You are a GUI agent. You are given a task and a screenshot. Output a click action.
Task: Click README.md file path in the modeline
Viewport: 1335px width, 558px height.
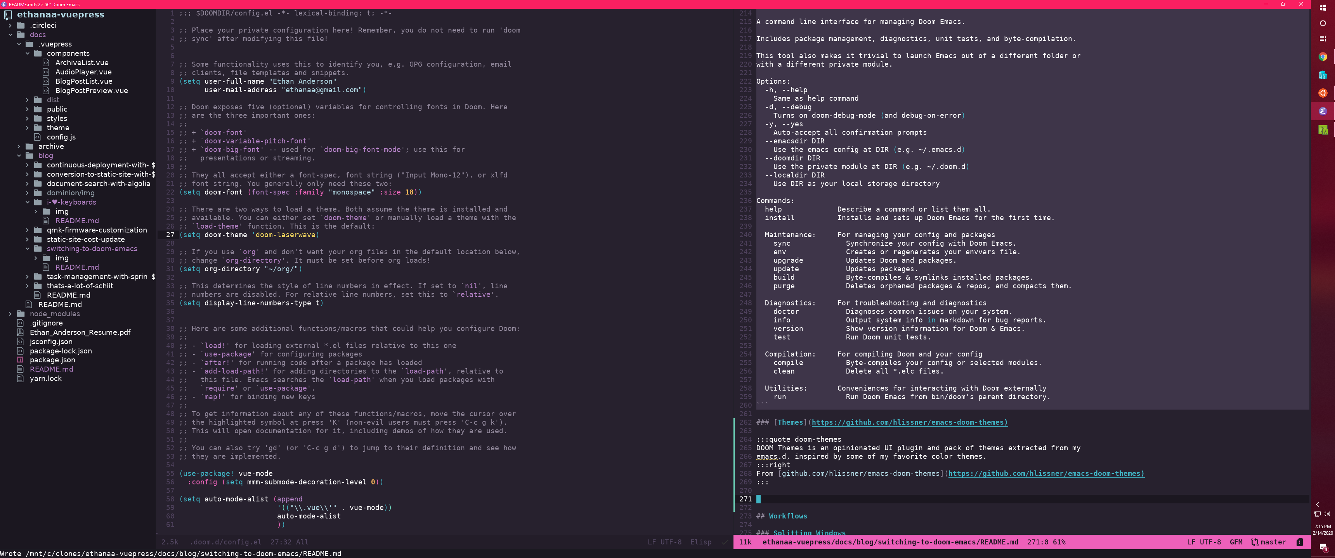[x=890, y=542]
